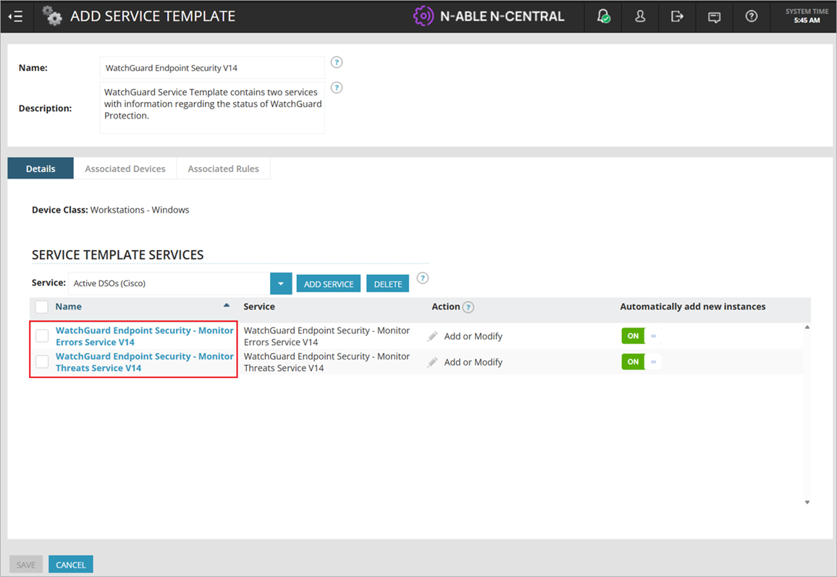837x577 pixels.
Task: Collapse the navigation sidebar via the hamburger icon
Action: click(x=15, y=16)
